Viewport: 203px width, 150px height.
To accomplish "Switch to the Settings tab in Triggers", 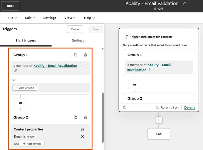I will point(78,40).
